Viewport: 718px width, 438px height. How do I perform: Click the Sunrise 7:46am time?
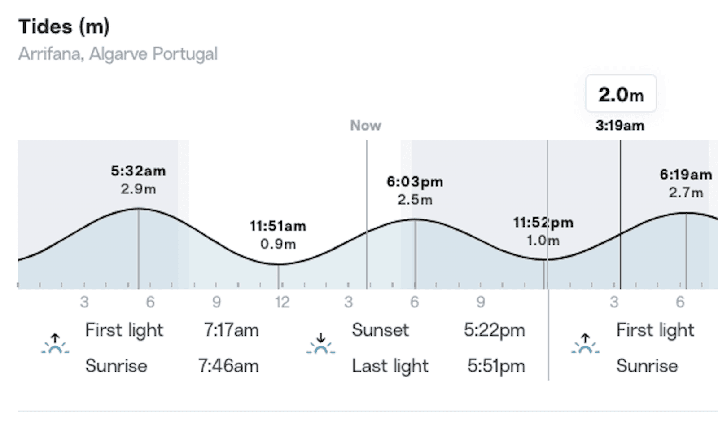228,366
